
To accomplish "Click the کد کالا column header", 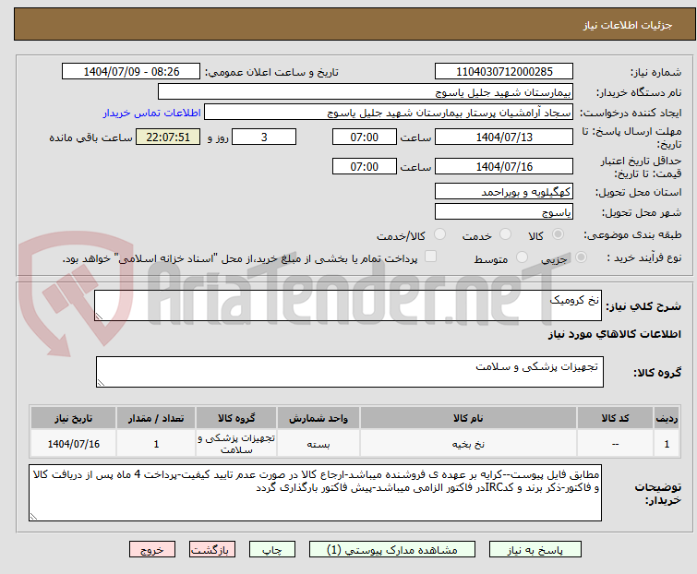I will click(615, 418).
